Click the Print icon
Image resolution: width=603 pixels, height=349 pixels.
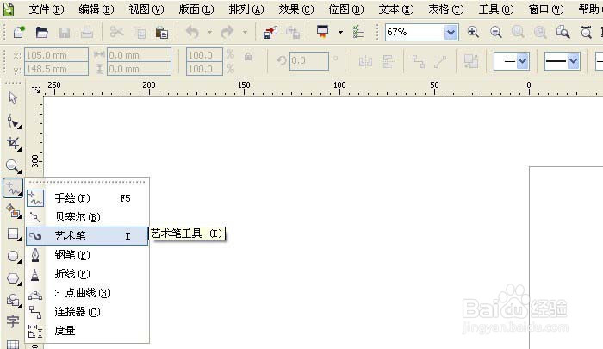click(x=87, y=33)
